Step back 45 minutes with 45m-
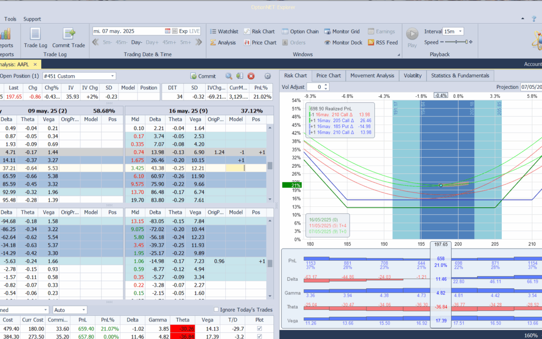 [x=121, y=42]
